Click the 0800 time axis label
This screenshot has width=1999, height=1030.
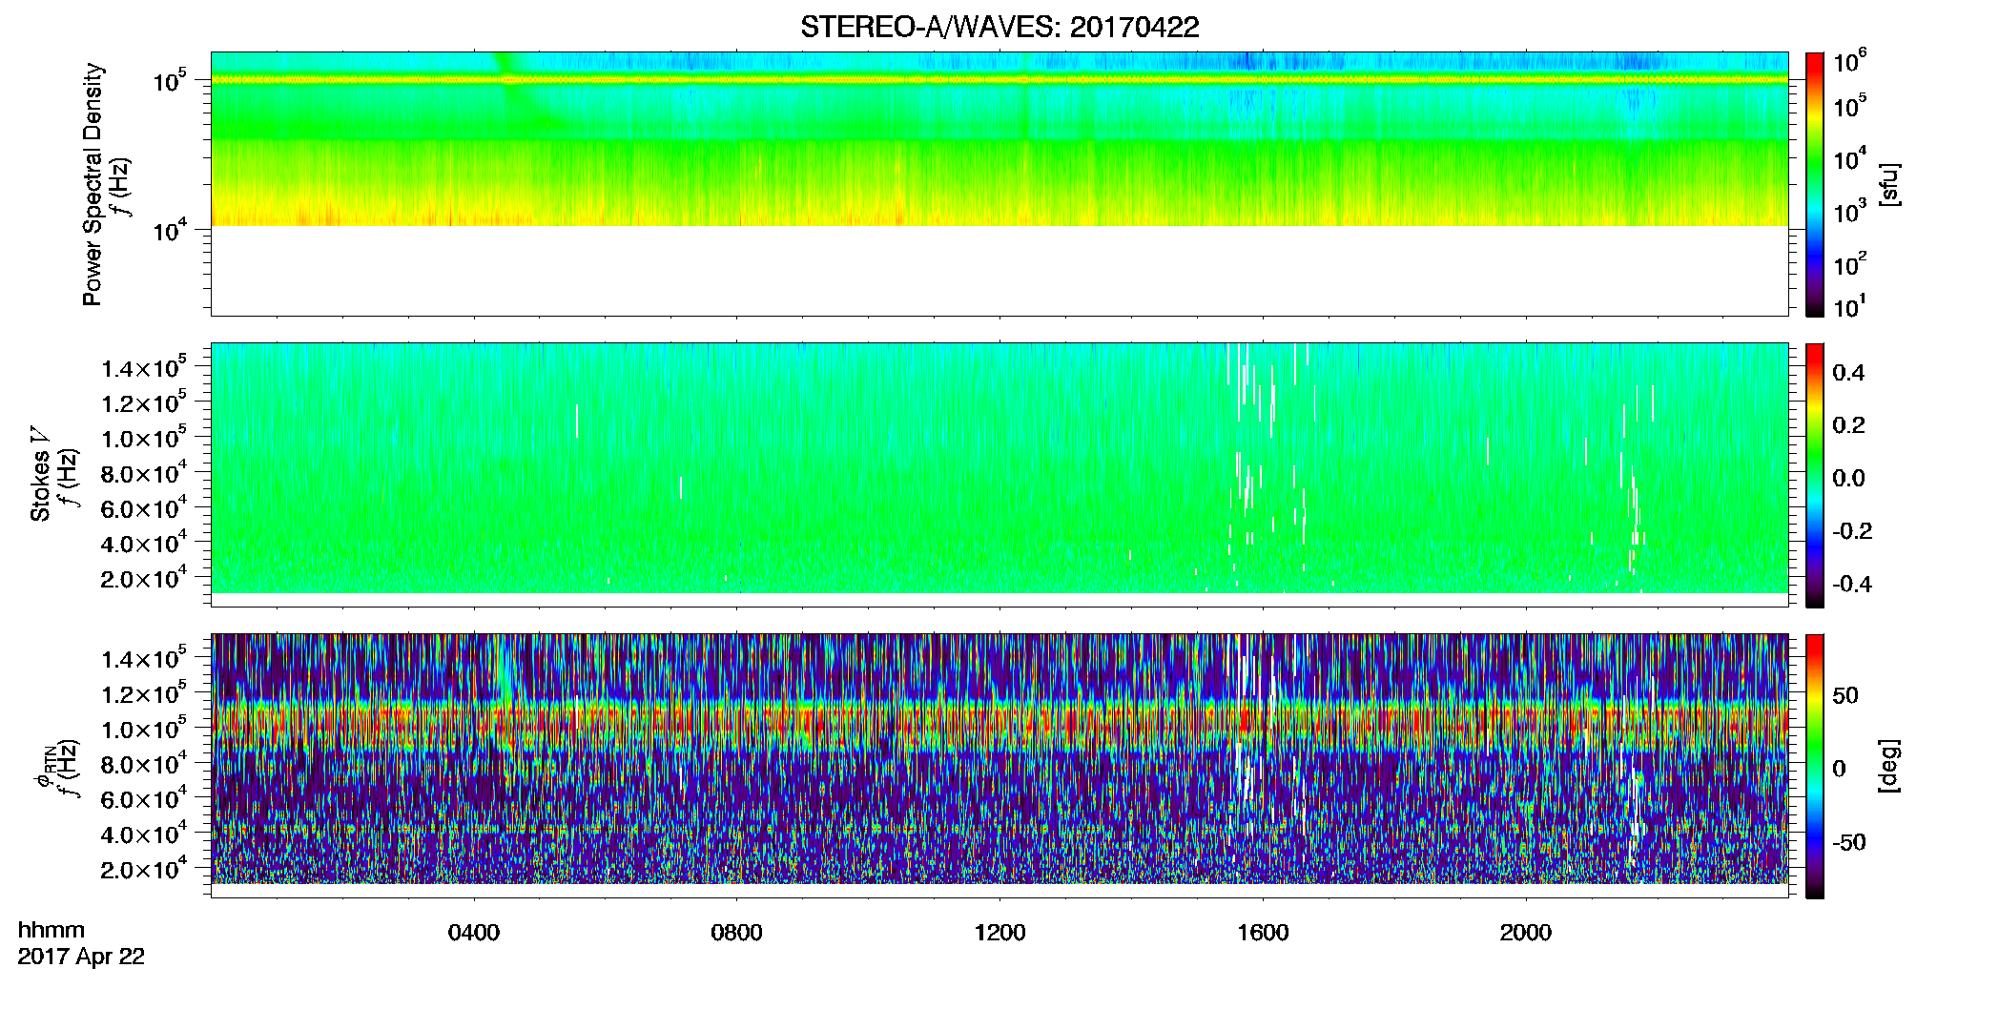tap(736, 933)
